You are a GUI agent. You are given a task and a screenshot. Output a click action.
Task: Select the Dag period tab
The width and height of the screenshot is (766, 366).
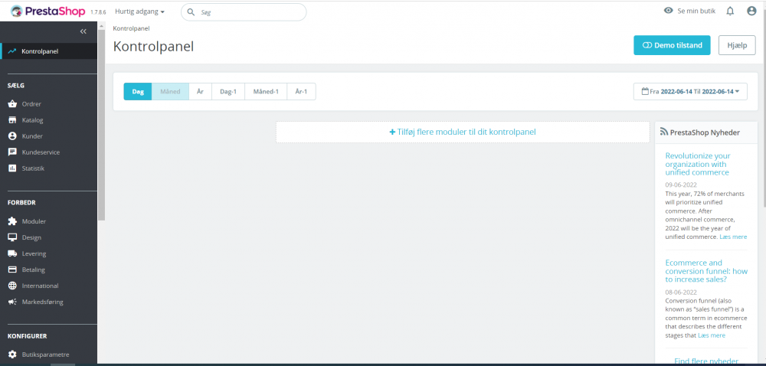click(138, 91)
